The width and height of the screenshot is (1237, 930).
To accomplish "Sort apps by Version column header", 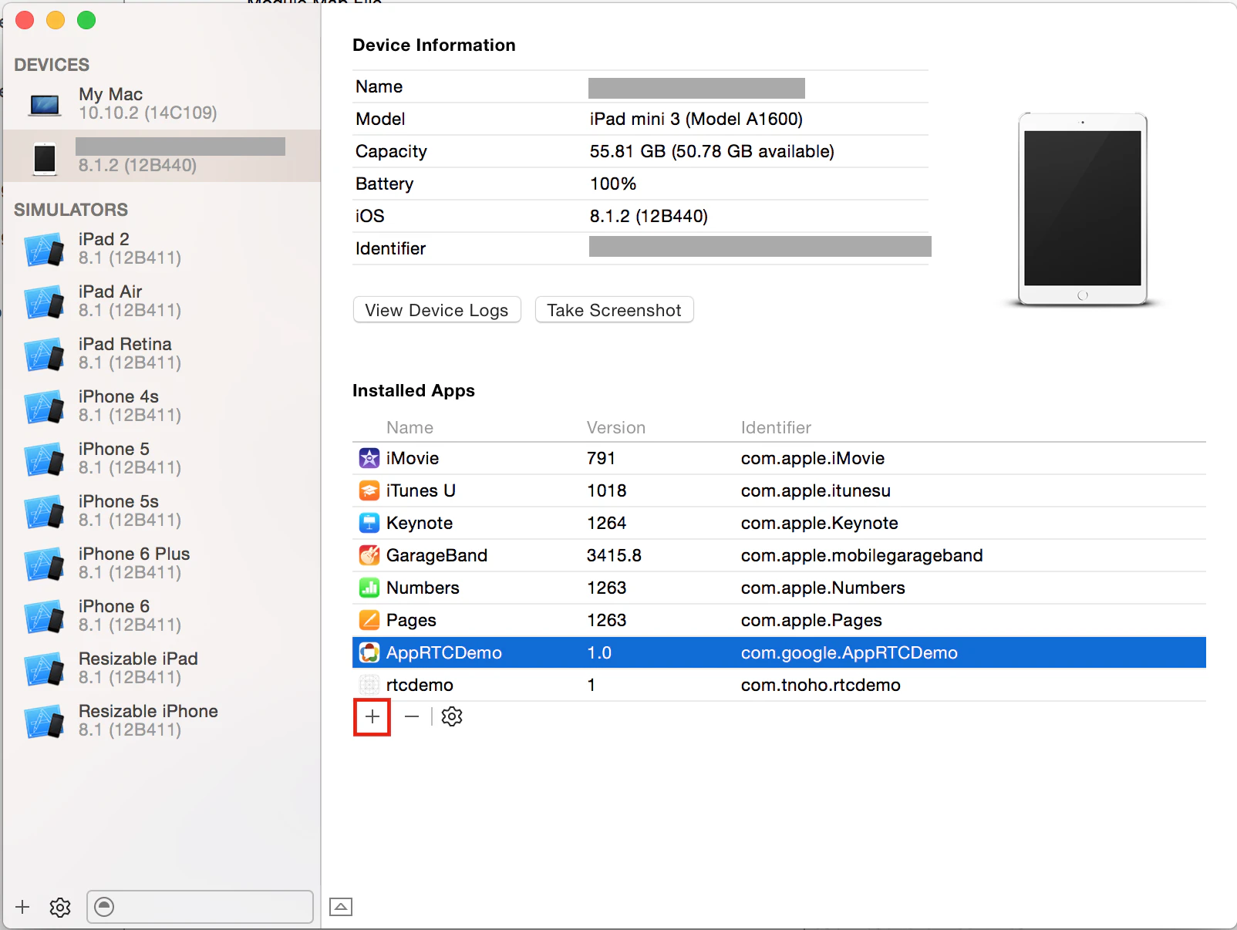I will [616, 427].
